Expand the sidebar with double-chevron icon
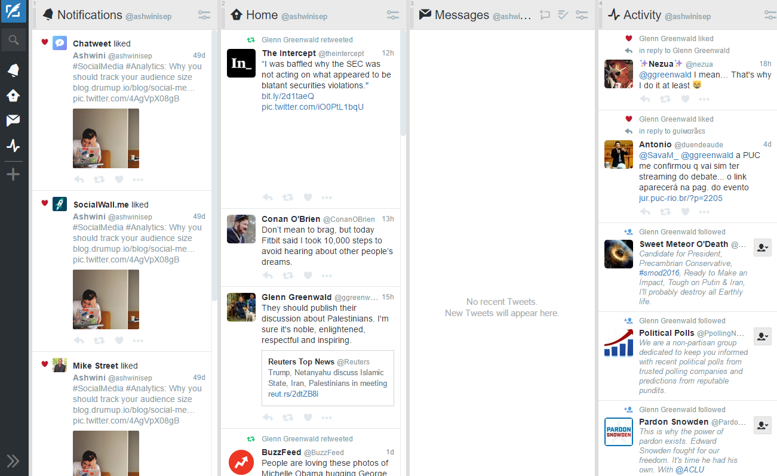Screen dimensions: 777x476 pos(13,460)
